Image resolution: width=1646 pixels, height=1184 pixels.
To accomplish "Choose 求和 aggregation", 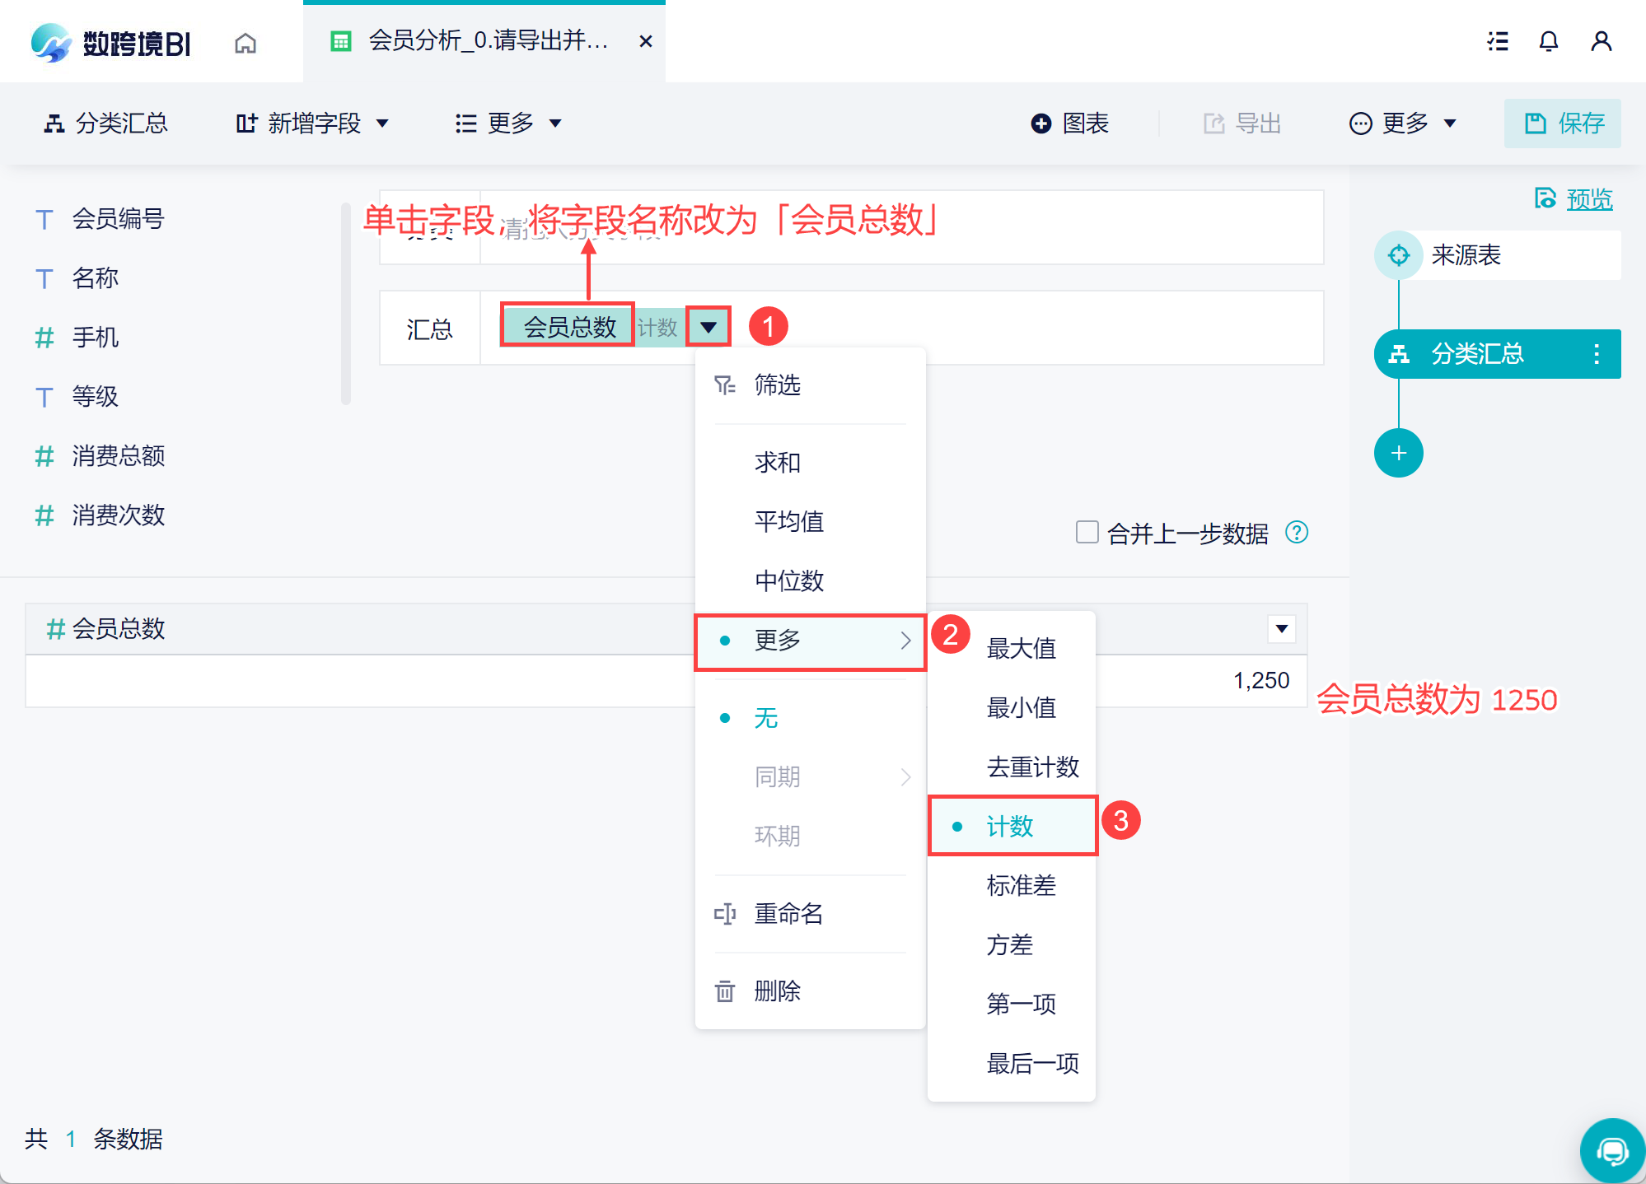I will (x=811, y=462).
